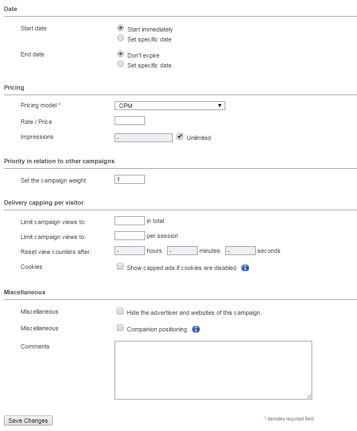Enable Companion positioning checkbox

tap(120, 328)
